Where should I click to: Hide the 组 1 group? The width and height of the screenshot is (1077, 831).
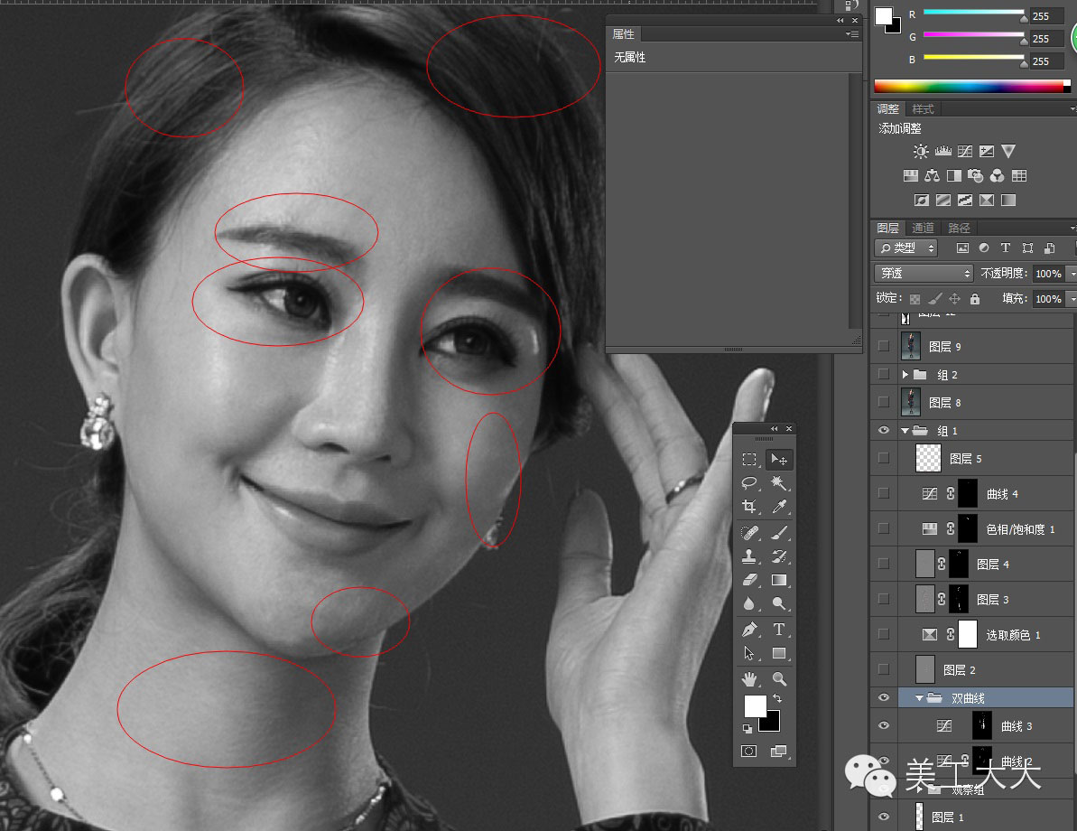tap(884, 430)
